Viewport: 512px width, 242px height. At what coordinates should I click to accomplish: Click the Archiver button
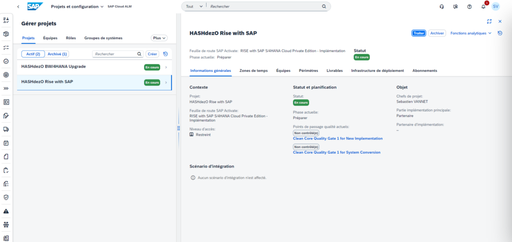(437, 33)
